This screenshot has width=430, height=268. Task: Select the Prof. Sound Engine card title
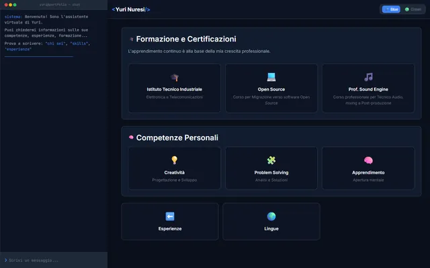click(368, 89)
